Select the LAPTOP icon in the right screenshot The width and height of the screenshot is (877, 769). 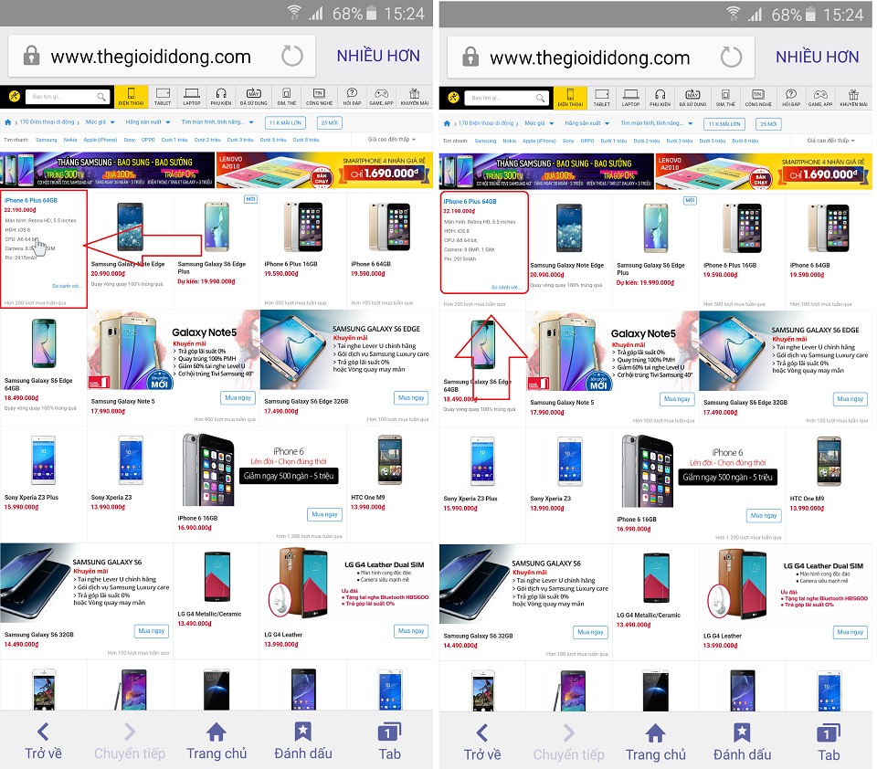pos(631,98)
